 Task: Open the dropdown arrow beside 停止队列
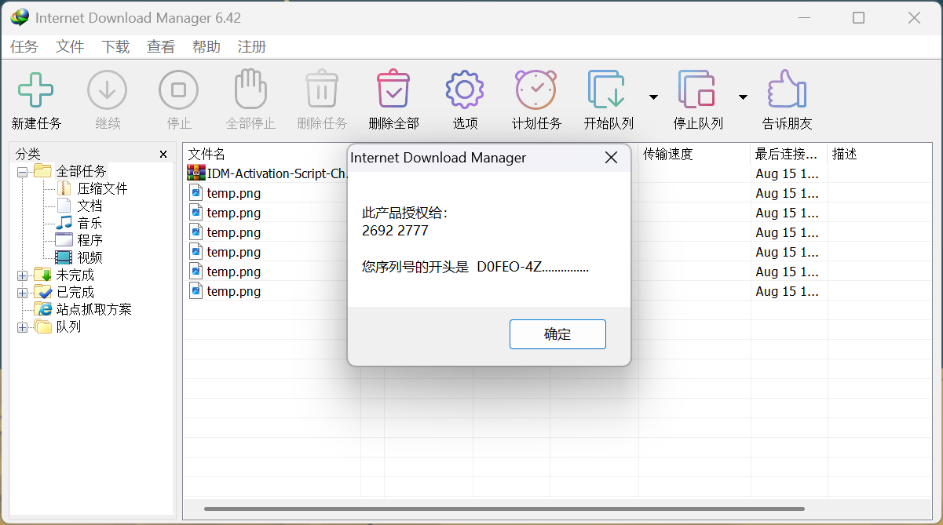coord(743,97)
